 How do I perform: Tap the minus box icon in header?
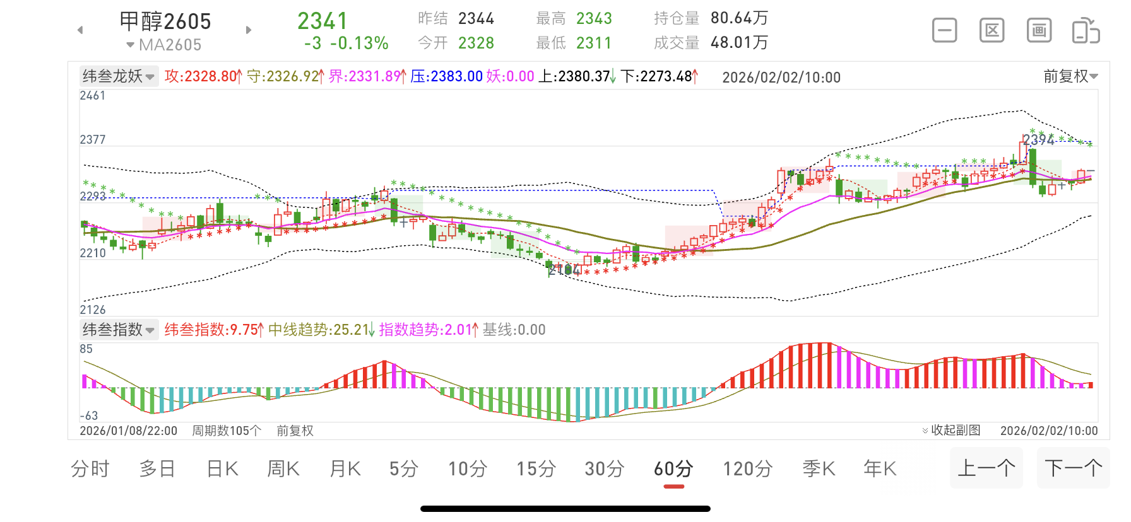[944, 30]
